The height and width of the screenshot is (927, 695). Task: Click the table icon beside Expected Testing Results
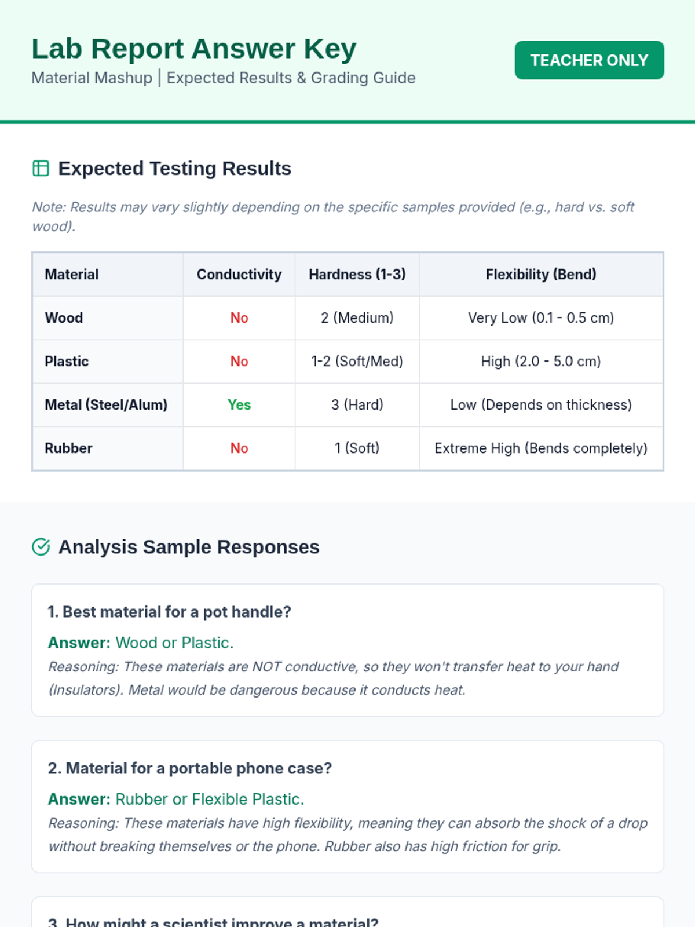coord(41,169)
